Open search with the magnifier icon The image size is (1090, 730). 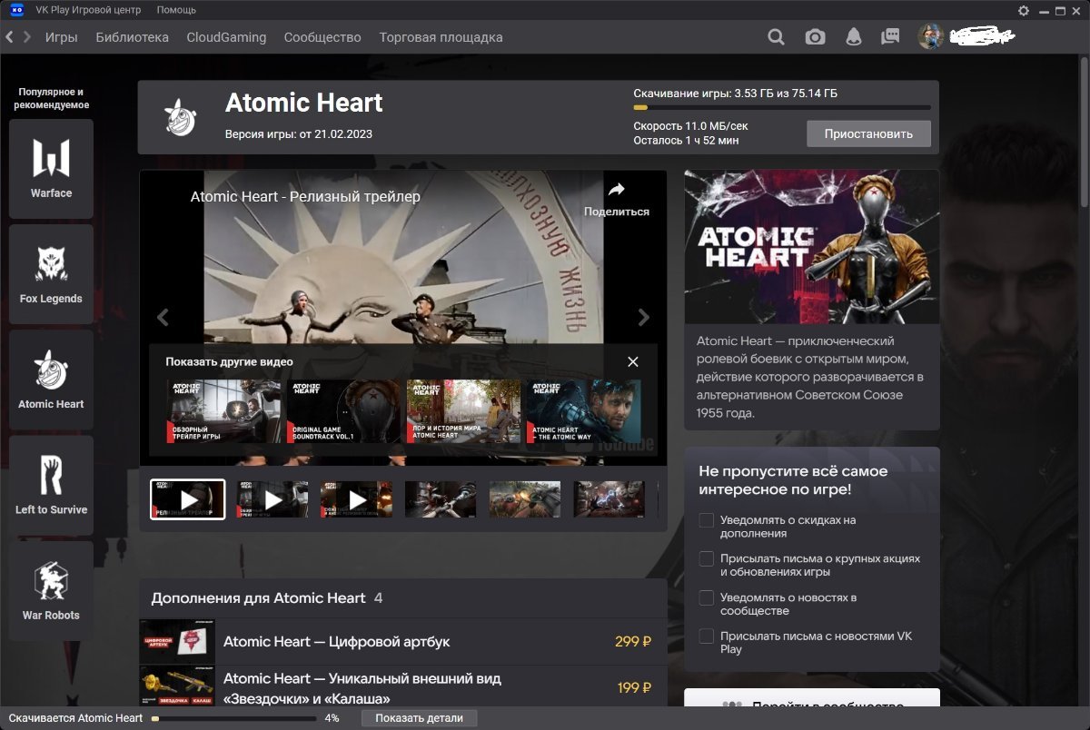click(x=776, y=37)
